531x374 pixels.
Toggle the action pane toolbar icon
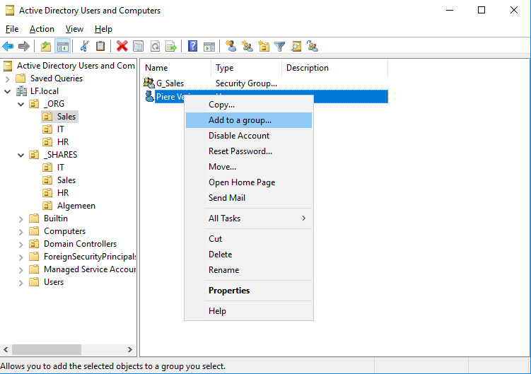pos(209,47)
